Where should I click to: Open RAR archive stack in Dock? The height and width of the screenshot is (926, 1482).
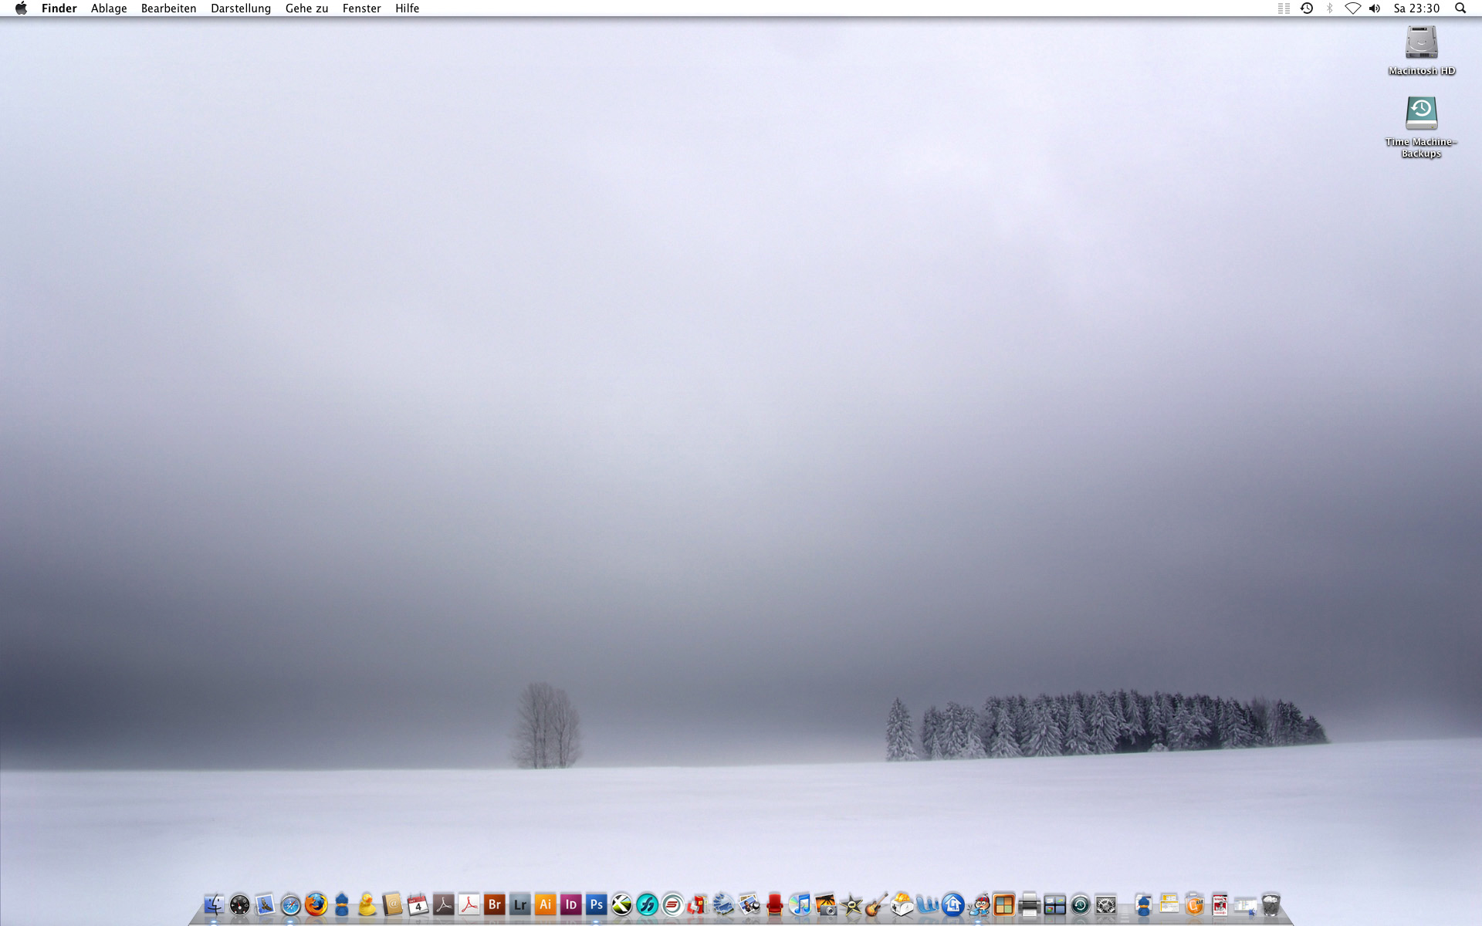coord(1194,904)
